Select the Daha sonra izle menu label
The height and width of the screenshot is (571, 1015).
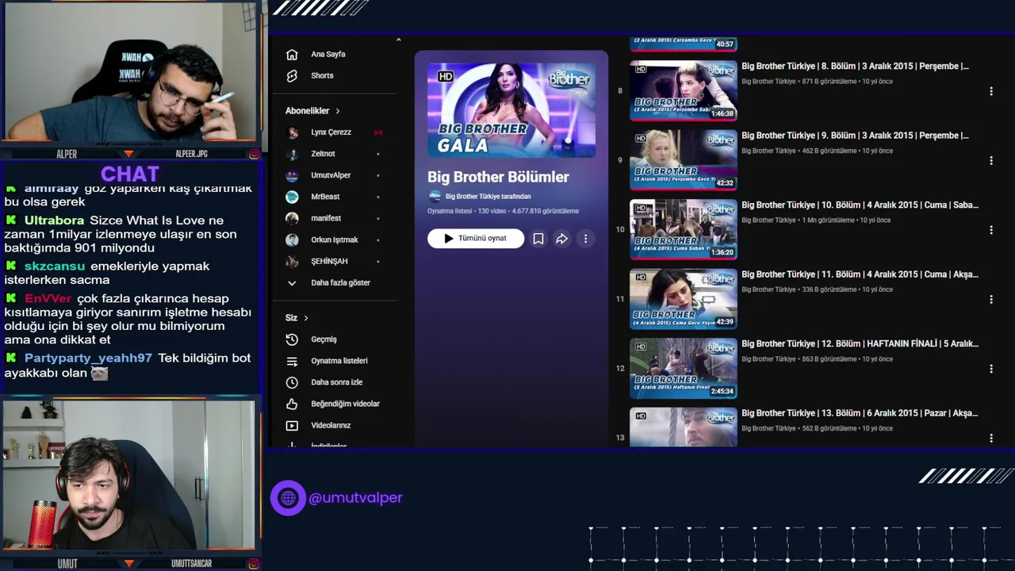pos(337,382)
